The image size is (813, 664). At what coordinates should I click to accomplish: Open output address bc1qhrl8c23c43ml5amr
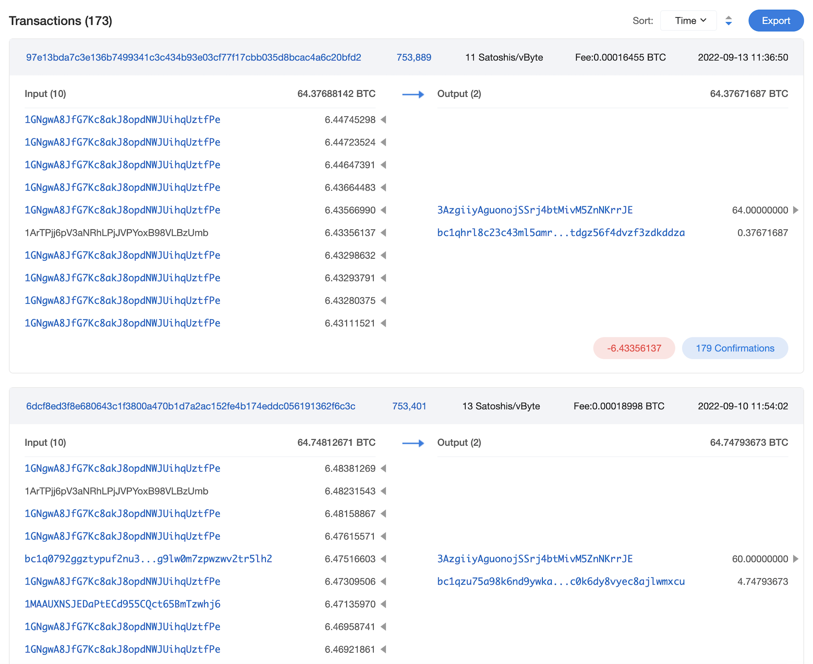coord(561,233)
